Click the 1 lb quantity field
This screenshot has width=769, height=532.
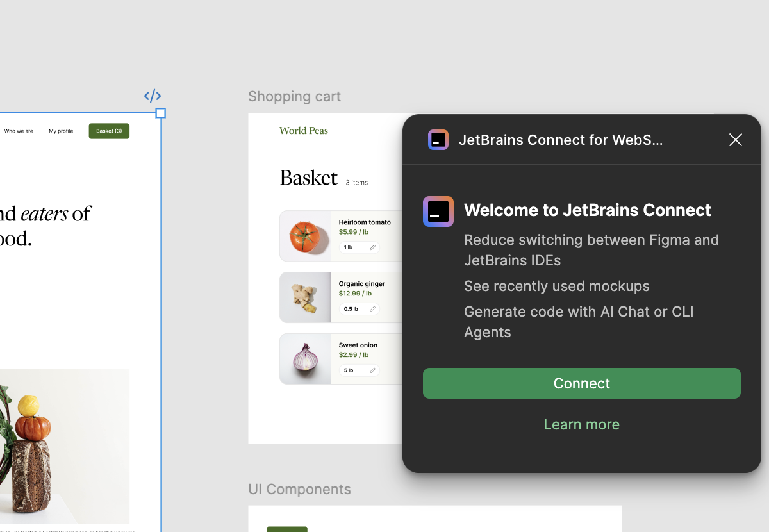coord(360,247)
